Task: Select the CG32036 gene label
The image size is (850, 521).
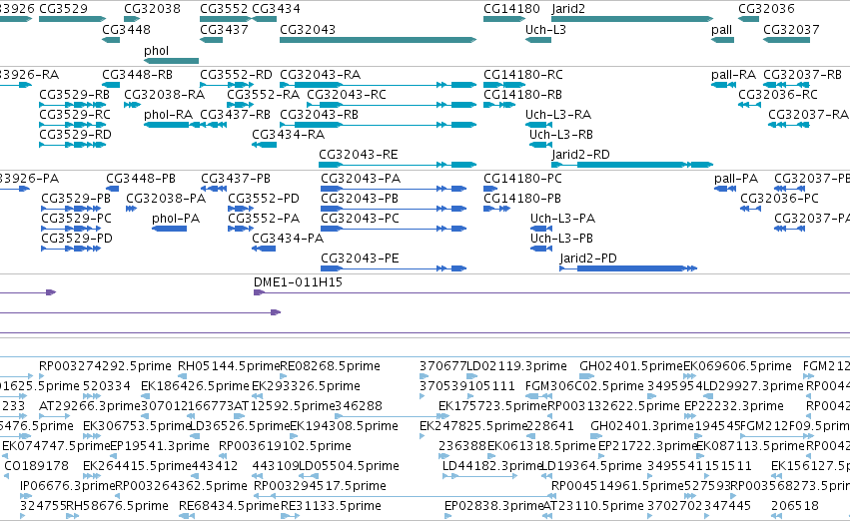Action: pos(766,9)
